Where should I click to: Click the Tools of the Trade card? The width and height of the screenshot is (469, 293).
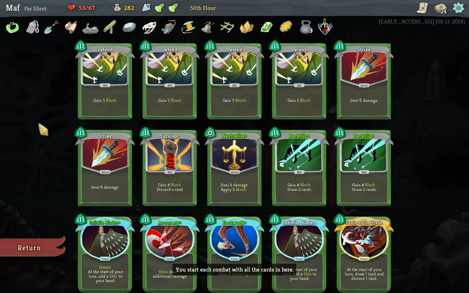[364, 254]
